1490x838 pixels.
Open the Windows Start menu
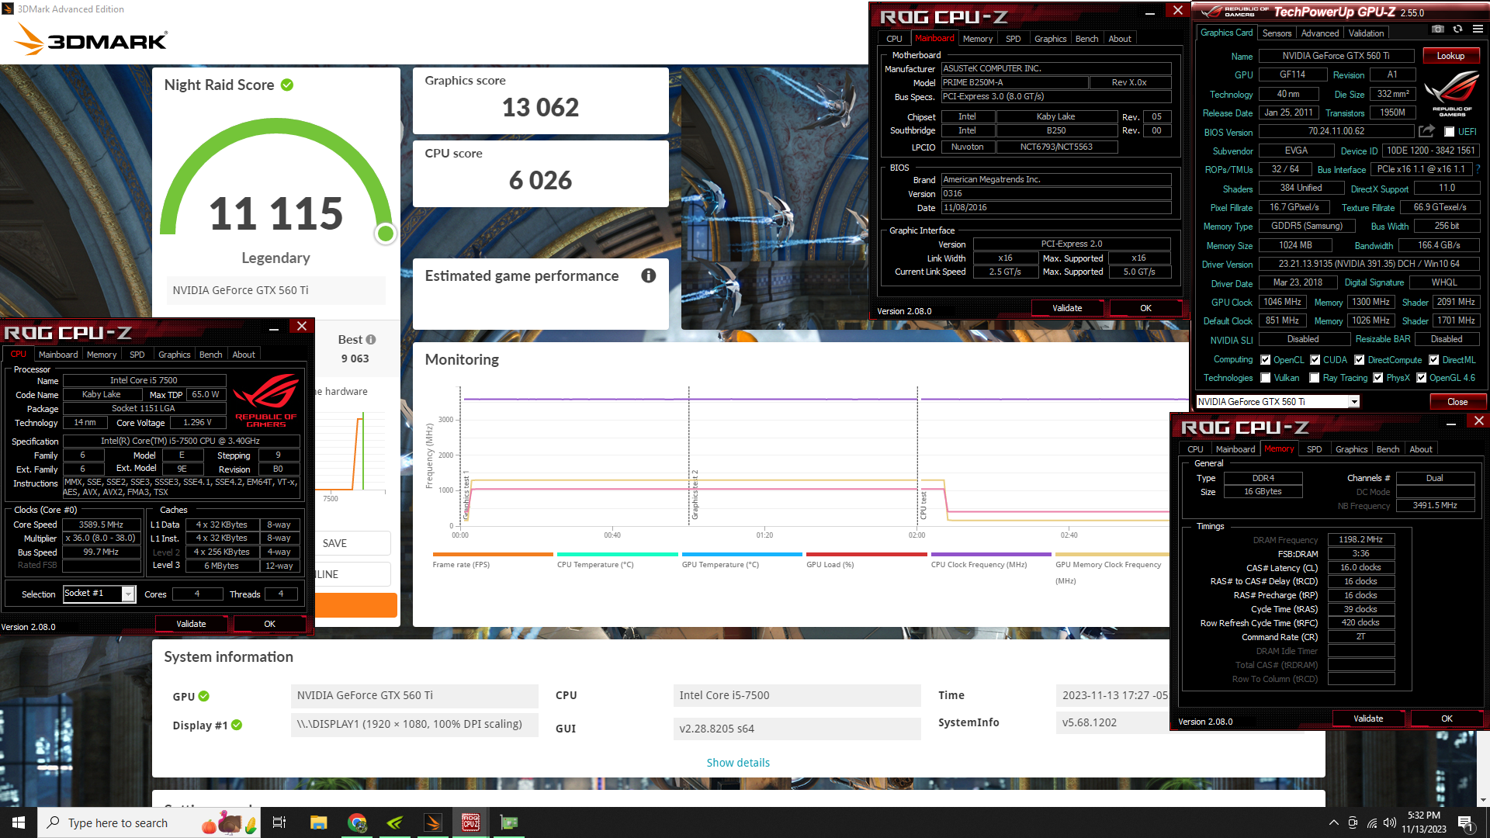pyautogui.click(x=19, y=822)
